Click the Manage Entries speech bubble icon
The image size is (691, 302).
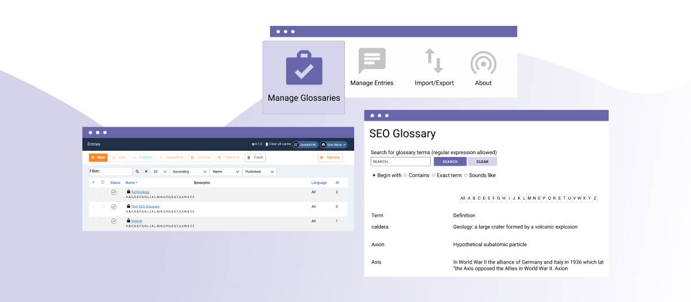(371, 61)
